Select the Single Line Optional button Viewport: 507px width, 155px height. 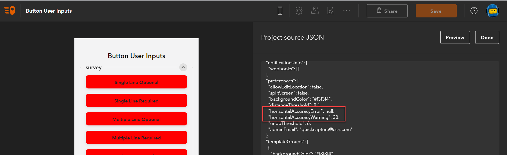coord(136,82)
